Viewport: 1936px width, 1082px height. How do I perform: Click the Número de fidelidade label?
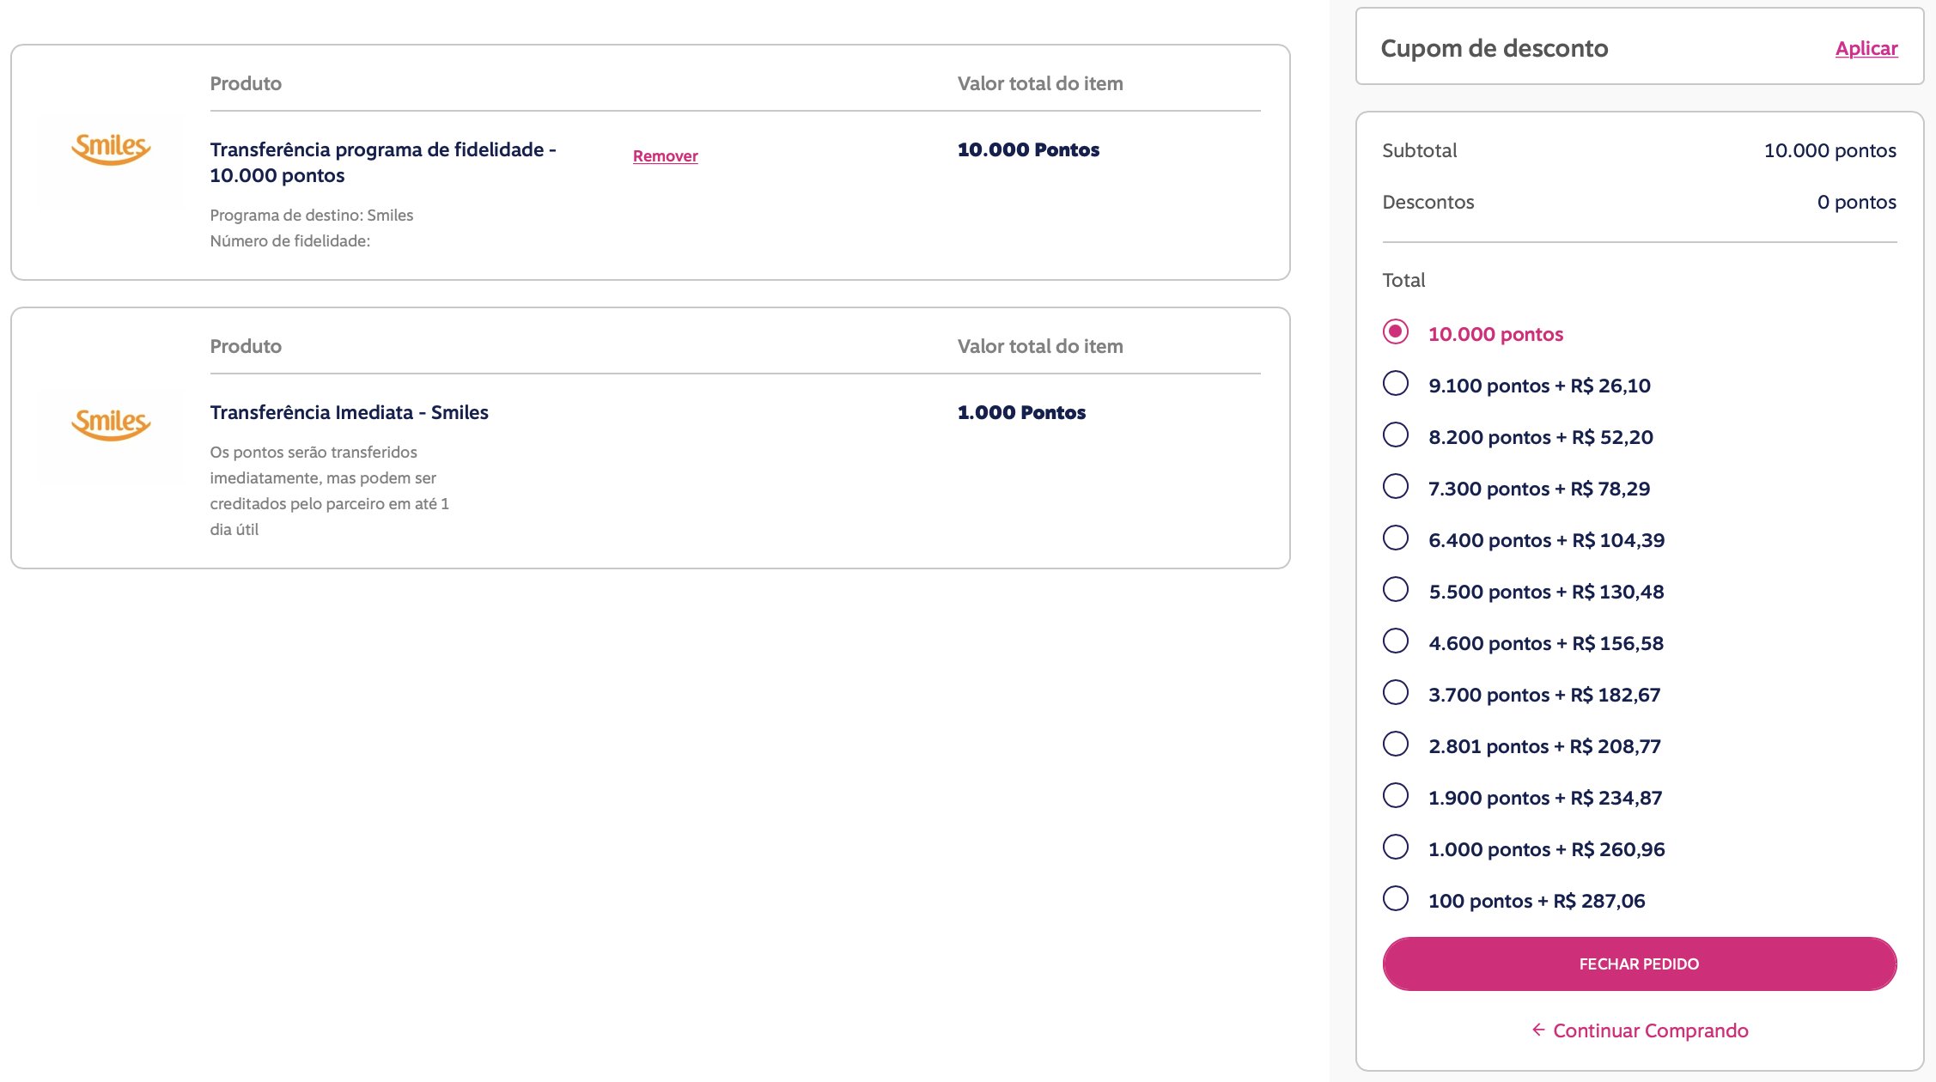290,241
